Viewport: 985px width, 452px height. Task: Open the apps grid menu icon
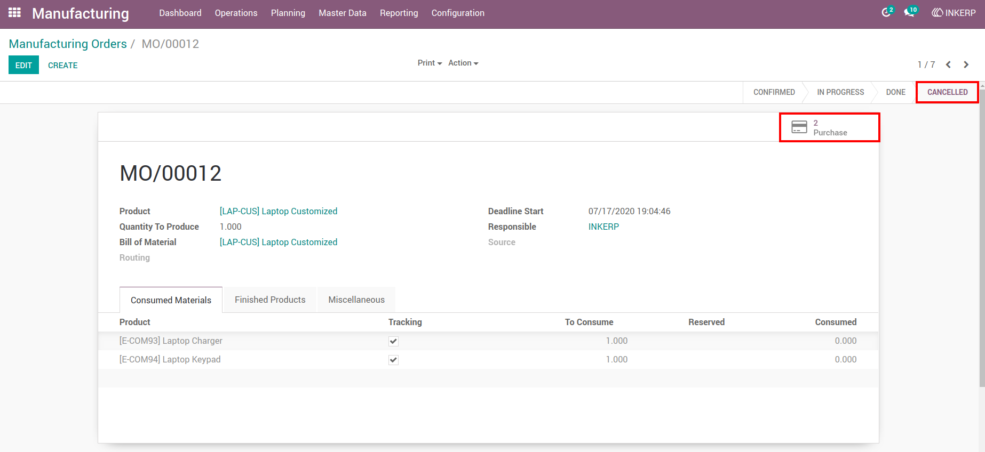coord(14,13)
